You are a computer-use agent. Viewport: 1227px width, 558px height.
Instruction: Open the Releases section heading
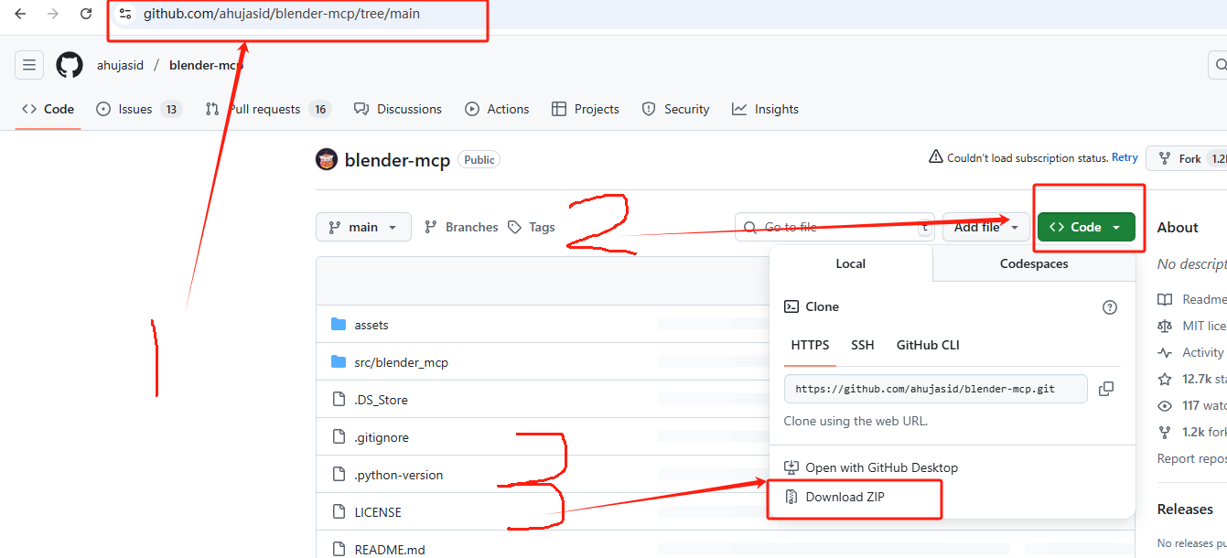pos(1185,510)
